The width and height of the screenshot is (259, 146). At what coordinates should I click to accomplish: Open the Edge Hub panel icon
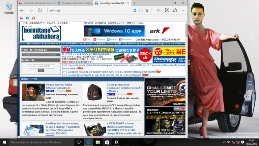pyautogui.click(x=158, y=10)
